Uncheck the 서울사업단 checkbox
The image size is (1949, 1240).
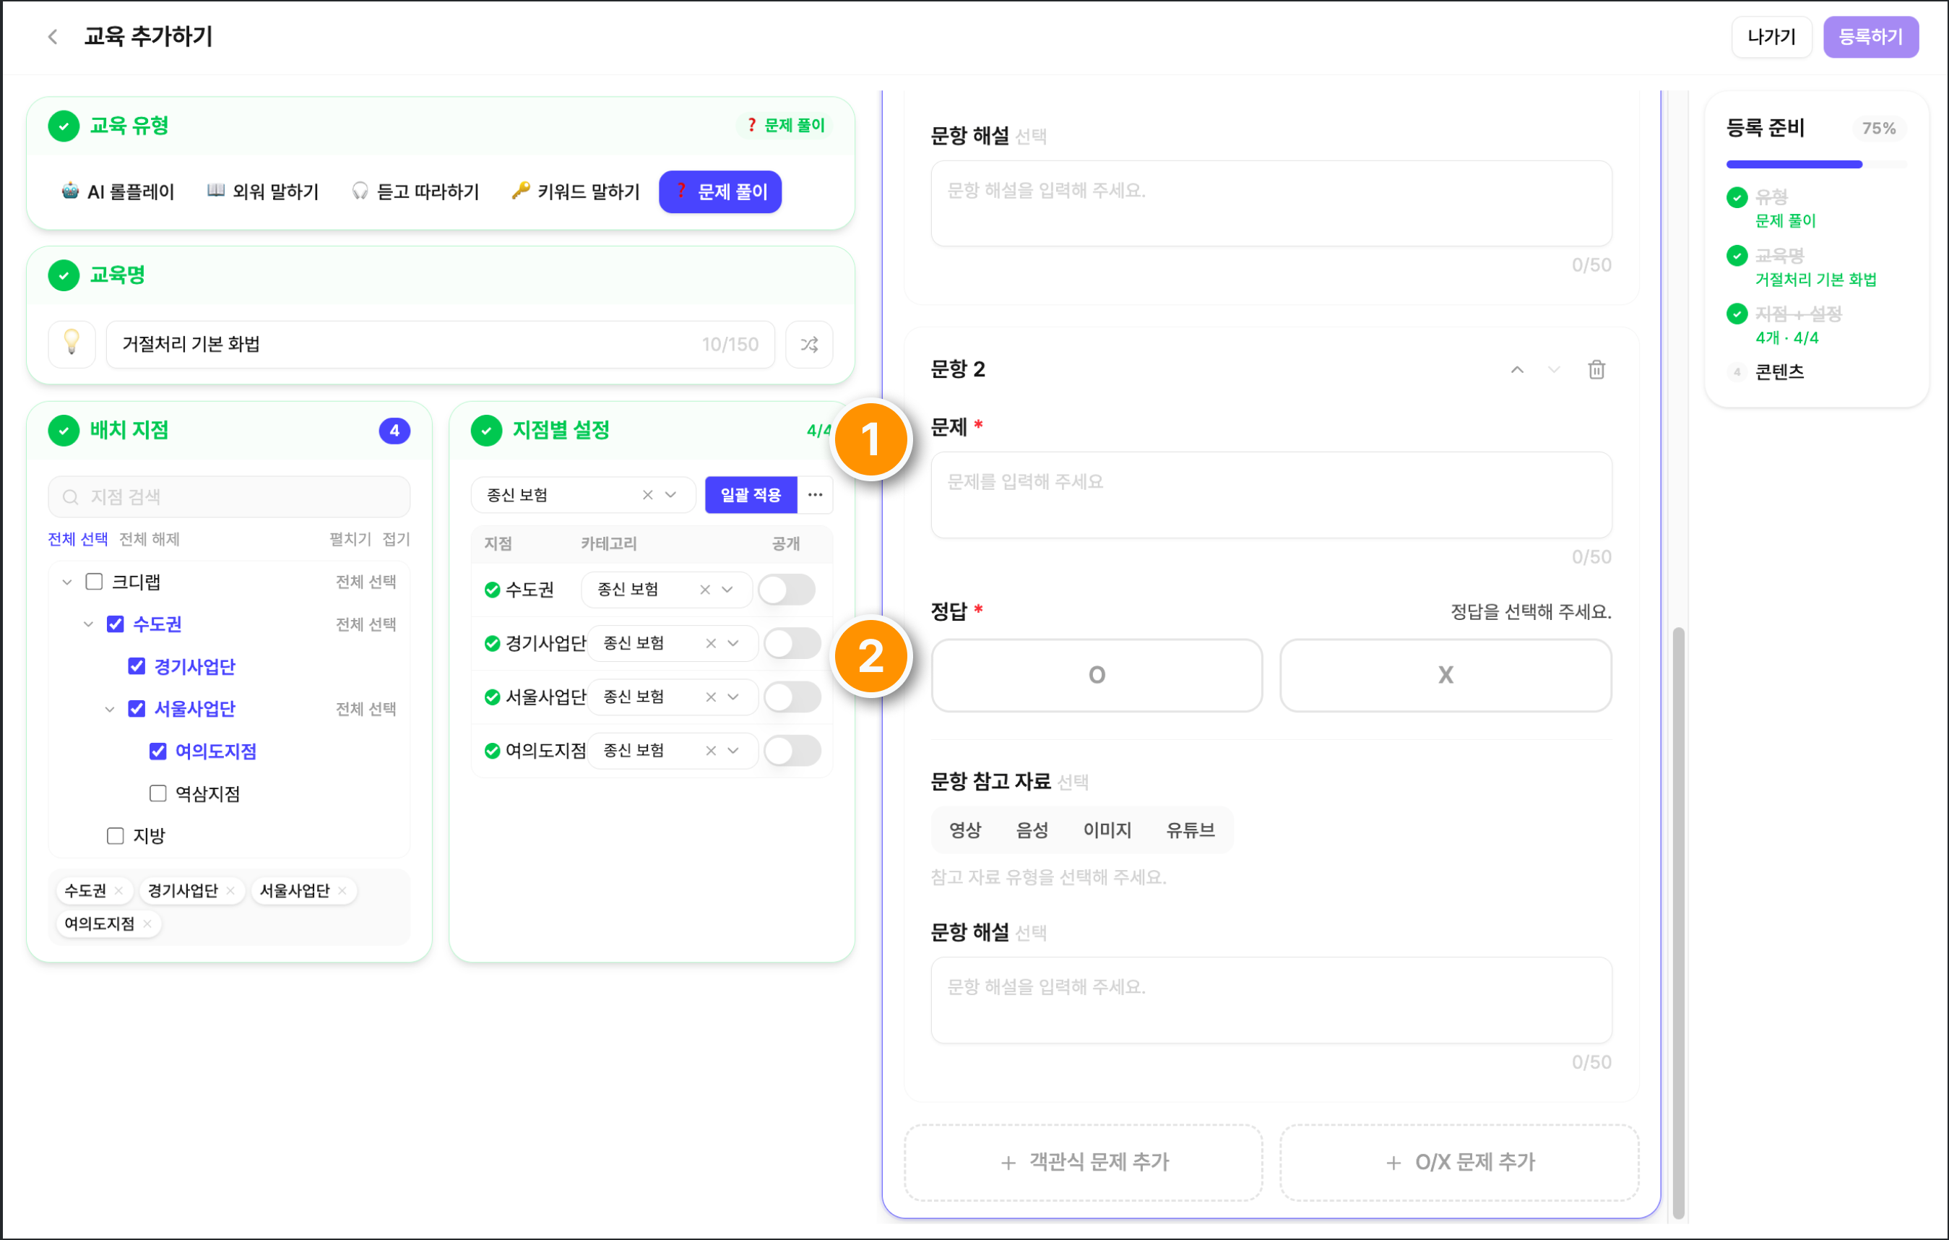[x=137, y=709]
